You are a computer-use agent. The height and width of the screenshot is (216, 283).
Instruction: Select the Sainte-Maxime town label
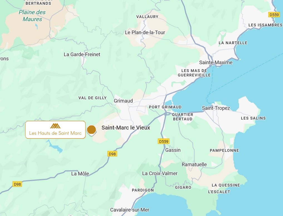tap(216, 62)
